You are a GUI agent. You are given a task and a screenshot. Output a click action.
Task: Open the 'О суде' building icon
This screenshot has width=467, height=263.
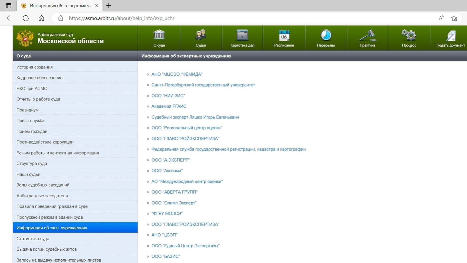(x=159, y=34)
